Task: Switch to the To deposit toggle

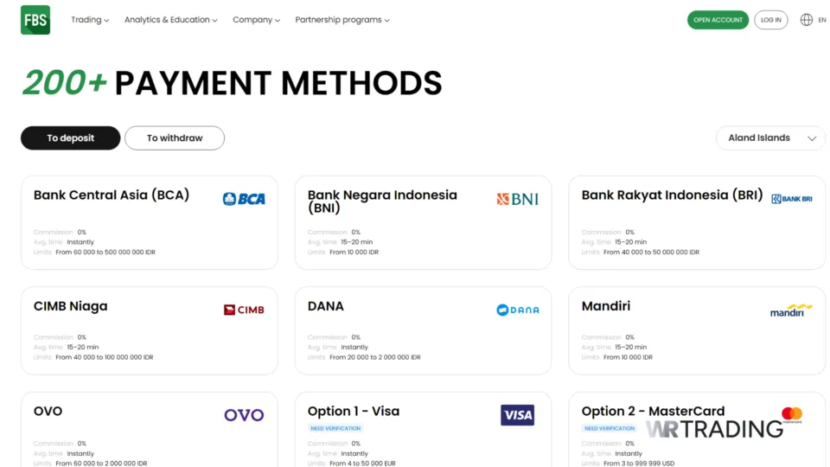Action: 71,138
